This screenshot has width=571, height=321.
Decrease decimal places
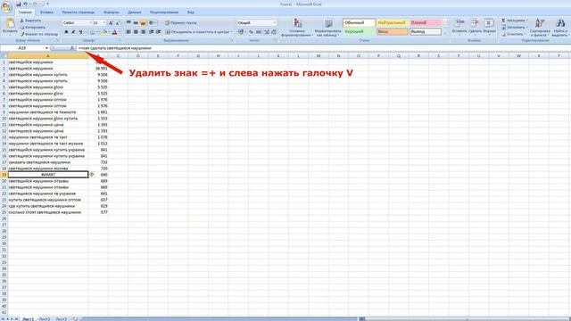(274, 32)
